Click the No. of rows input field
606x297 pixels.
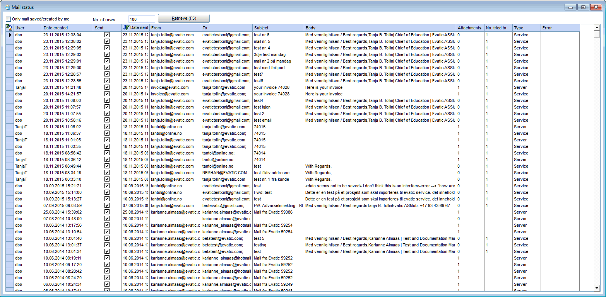pyautogui.click(x=142, y=19)
